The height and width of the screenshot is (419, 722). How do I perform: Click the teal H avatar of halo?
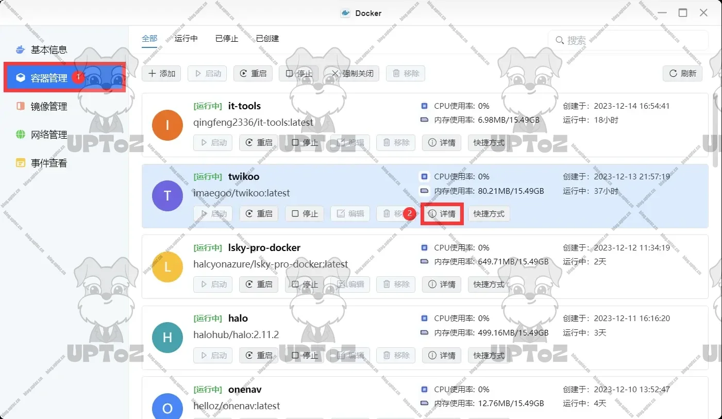click(x=167, y=338)
